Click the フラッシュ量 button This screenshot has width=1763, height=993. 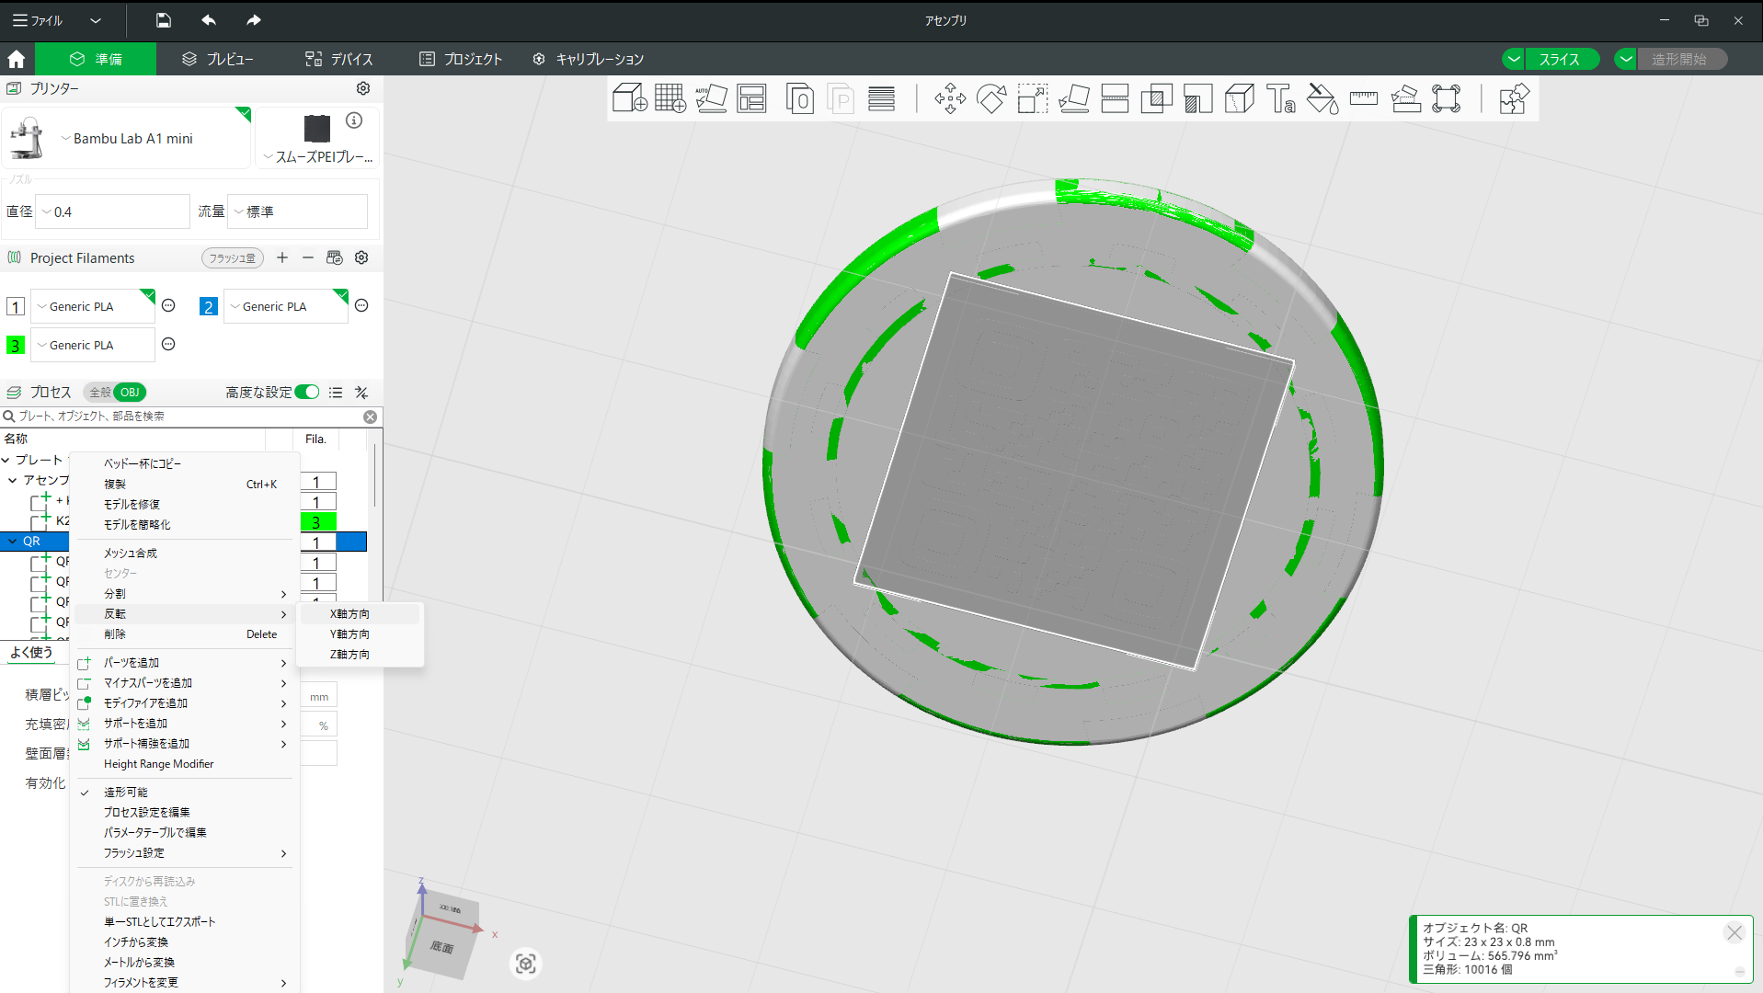click(232, 258)
